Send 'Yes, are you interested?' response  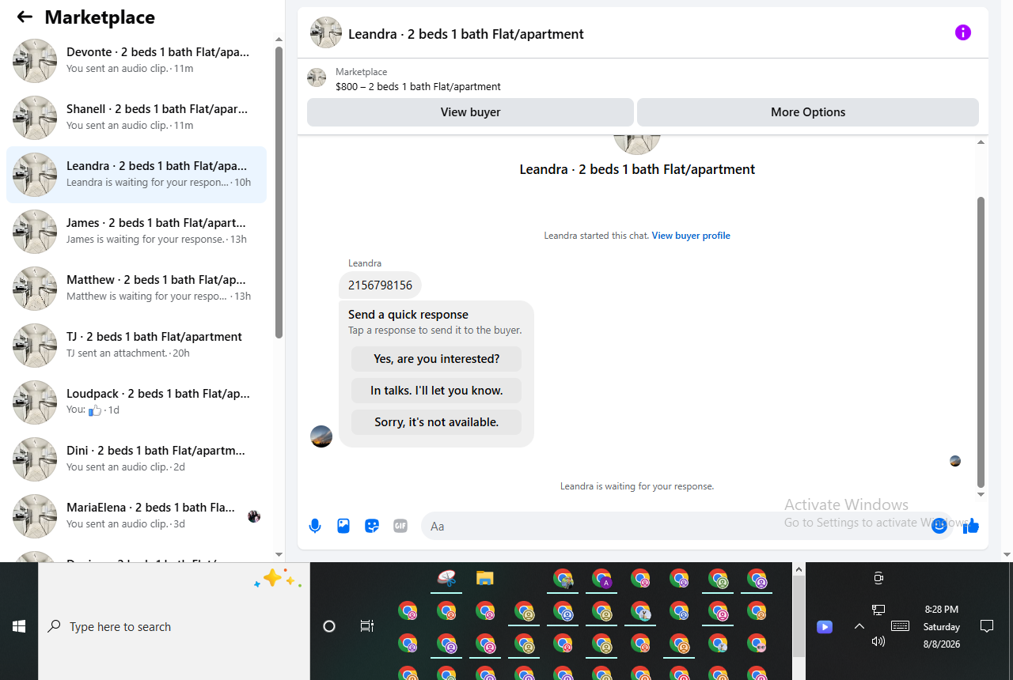(436, 359)
